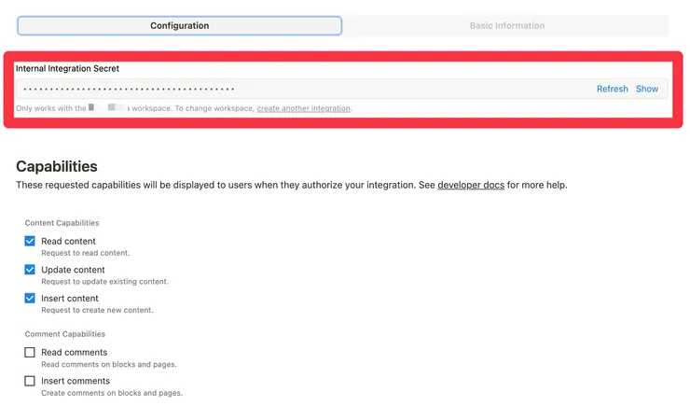Click the Content Capabilities label
The width and height of the screenshot is (690, 406).
pos(62,223)
